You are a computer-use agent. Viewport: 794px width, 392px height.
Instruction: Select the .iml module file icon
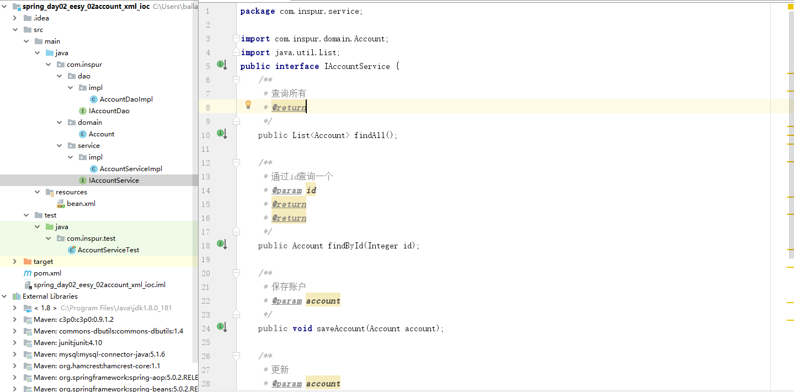click(x=28, y=285)
